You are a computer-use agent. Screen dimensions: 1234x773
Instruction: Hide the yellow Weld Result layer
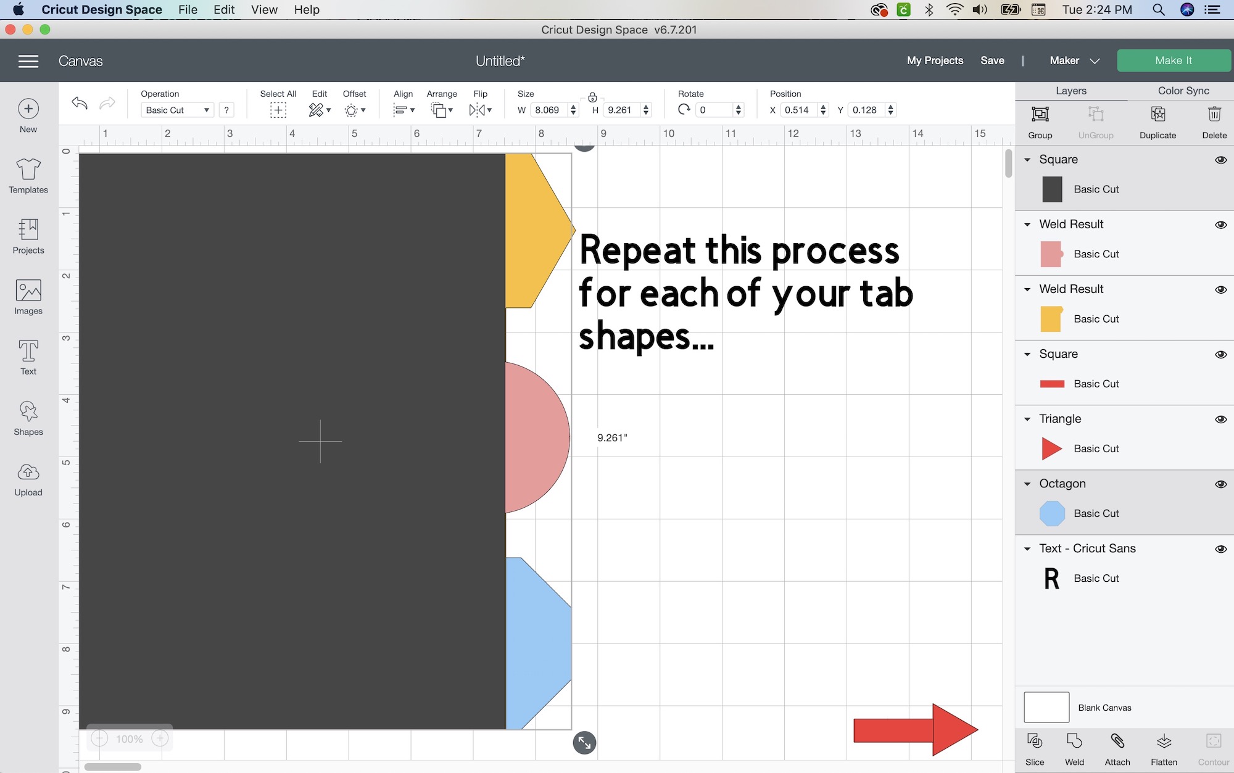tap(1220, 289)
